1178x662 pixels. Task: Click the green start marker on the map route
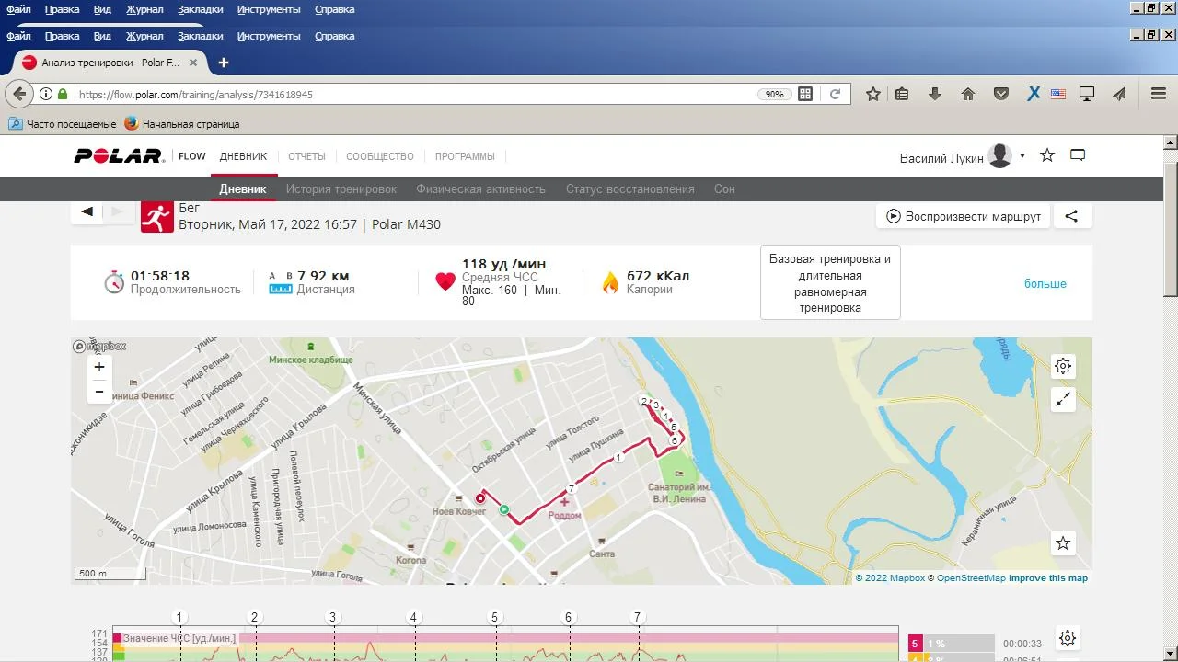point(503,509)
